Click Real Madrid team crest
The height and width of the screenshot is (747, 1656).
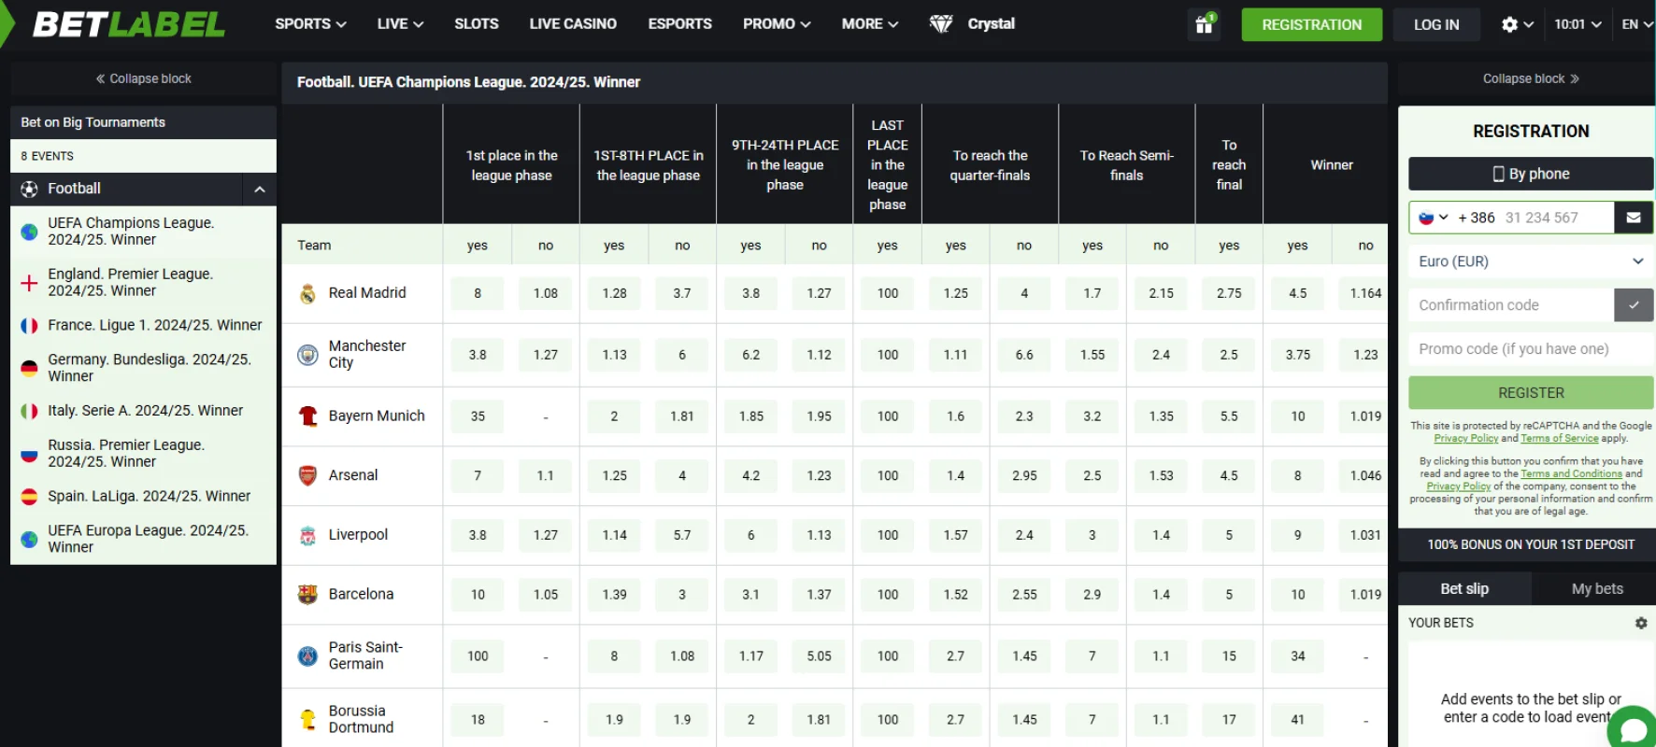tap(307, 293)
